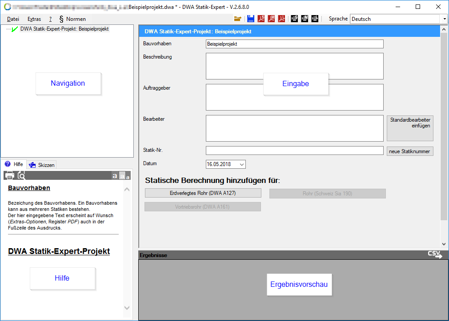
Task: Click into the Auftraggeber text field
Action: click(294, 97)
